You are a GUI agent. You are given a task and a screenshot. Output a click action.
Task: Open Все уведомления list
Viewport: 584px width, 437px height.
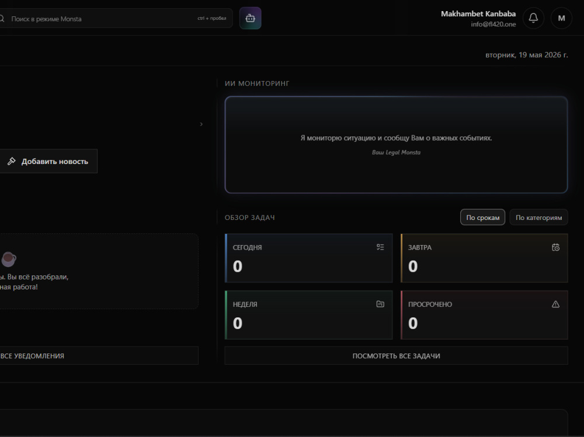[x=99, y=356]
